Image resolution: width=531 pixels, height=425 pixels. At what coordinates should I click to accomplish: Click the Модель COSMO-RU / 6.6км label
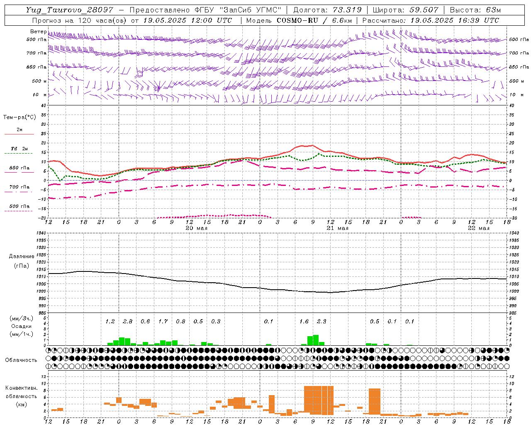[x=299, y=20]
